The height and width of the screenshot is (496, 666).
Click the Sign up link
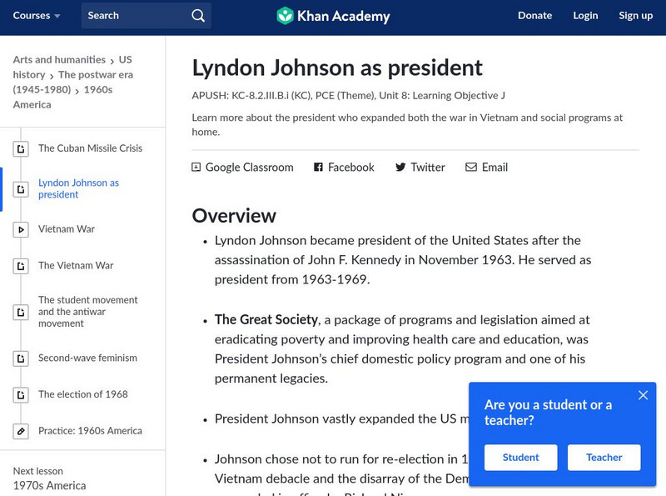635,16
